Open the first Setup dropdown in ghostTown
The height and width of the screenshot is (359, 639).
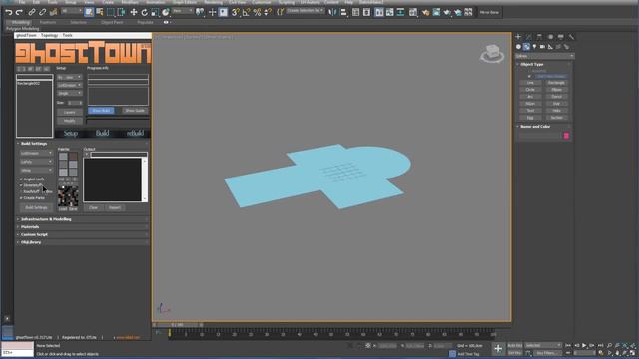[69, 77]
